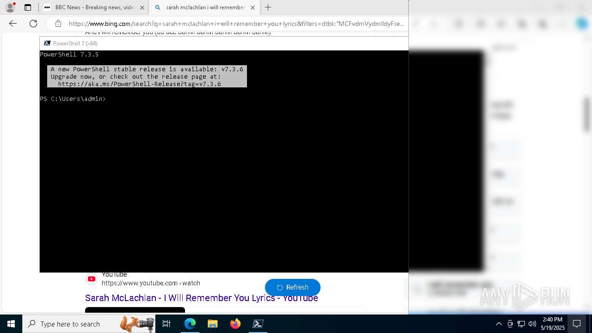Launch Firefox from the taskbar
Viewport: 592px width, 333px height.
pyautogui.click(x=235, y=324)
